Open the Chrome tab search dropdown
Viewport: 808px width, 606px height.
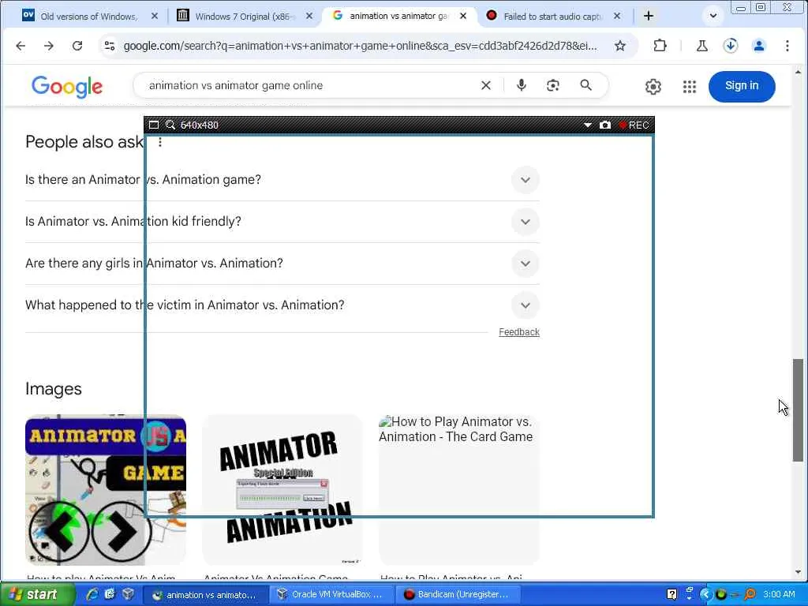tap(713, 16)
